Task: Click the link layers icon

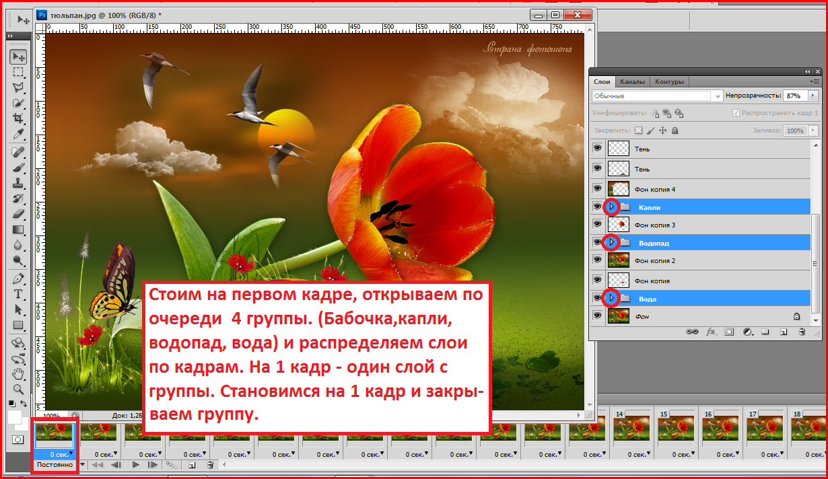Action: 691,332
